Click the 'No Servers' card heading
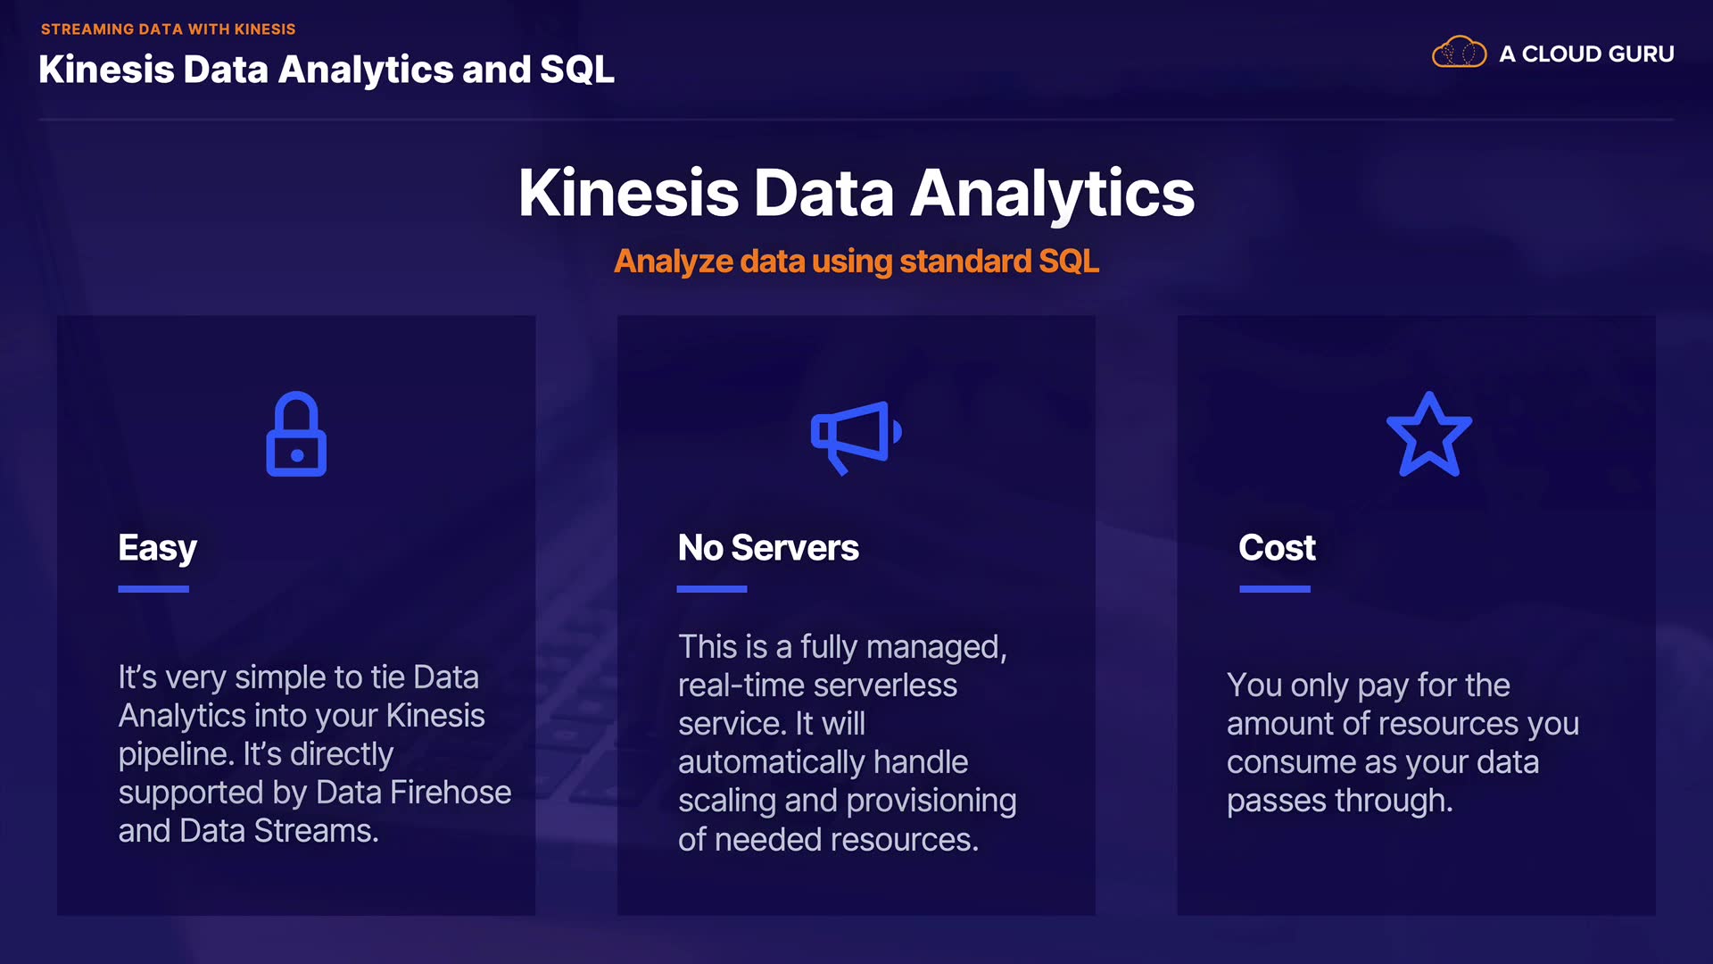The image size is (1713, 964). click(x=768, y=548)
